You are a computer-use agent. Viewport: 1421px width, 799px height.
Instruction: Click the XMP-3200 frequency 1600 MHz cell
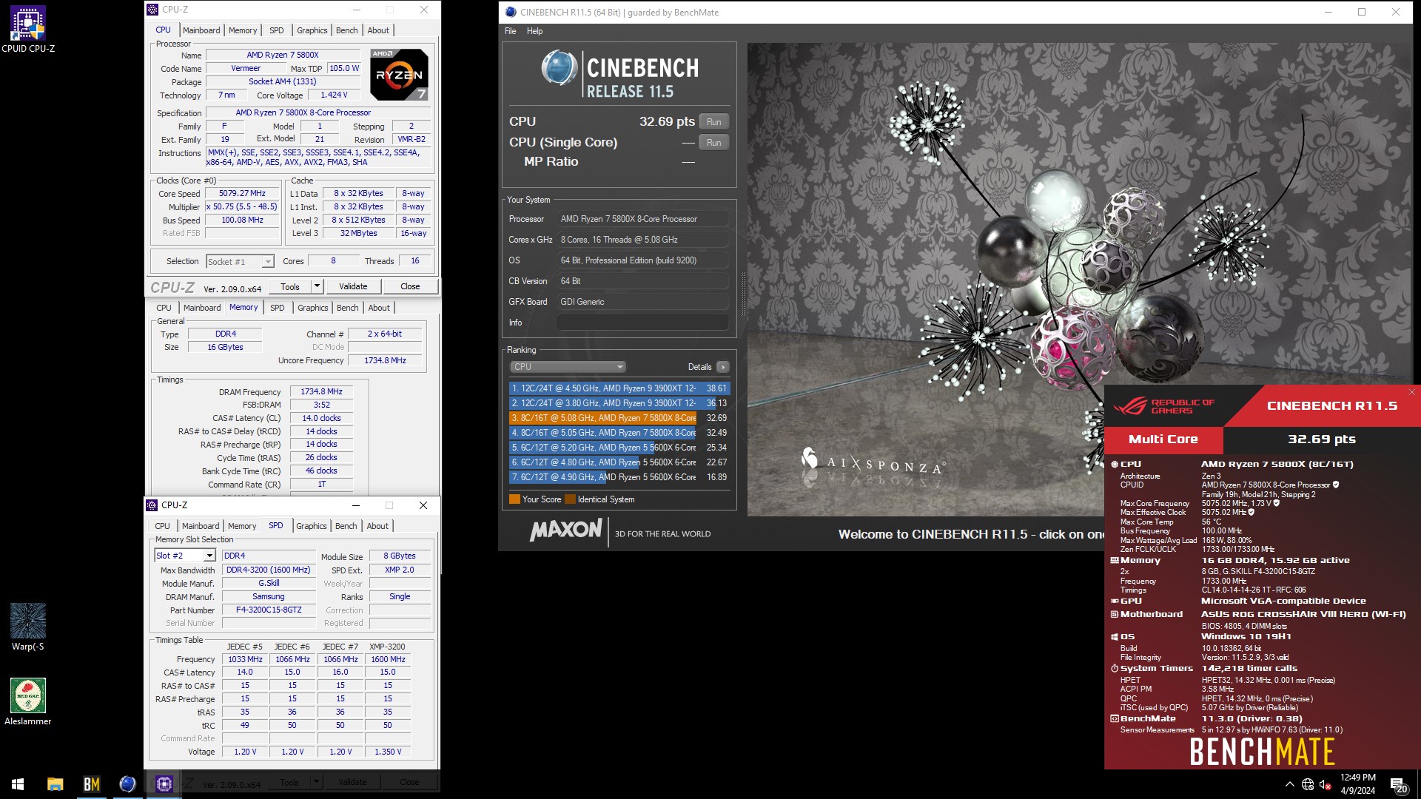point(388,659)
